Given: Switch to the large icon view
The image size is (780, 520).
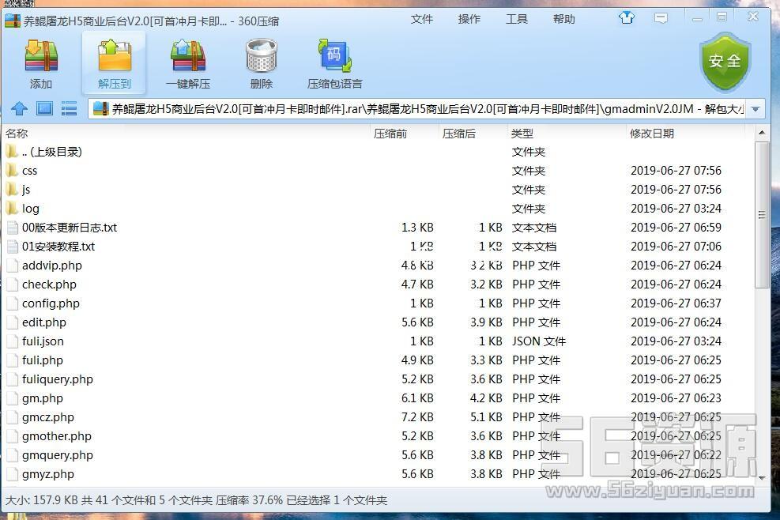Looking at the screenshot, I should coord(44,108).
